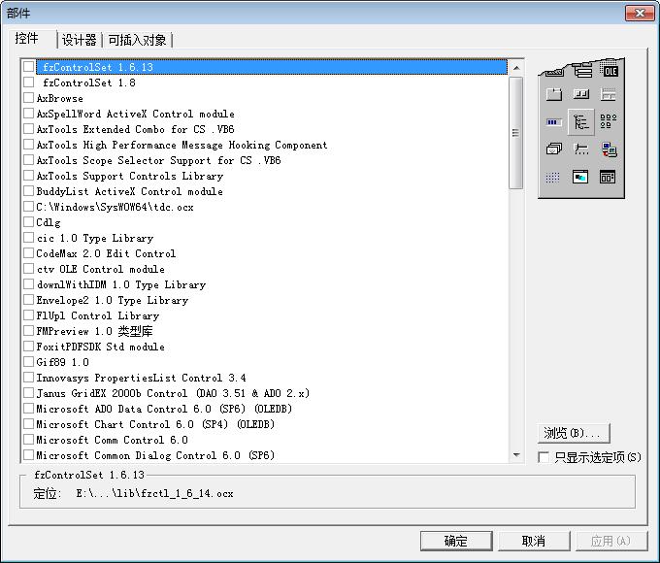
Task: Click the list scrollbar up arrow
Action: [516, 67]
